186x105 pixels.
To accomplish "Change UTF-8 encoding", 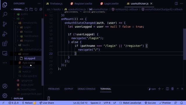I will (107, 103).
